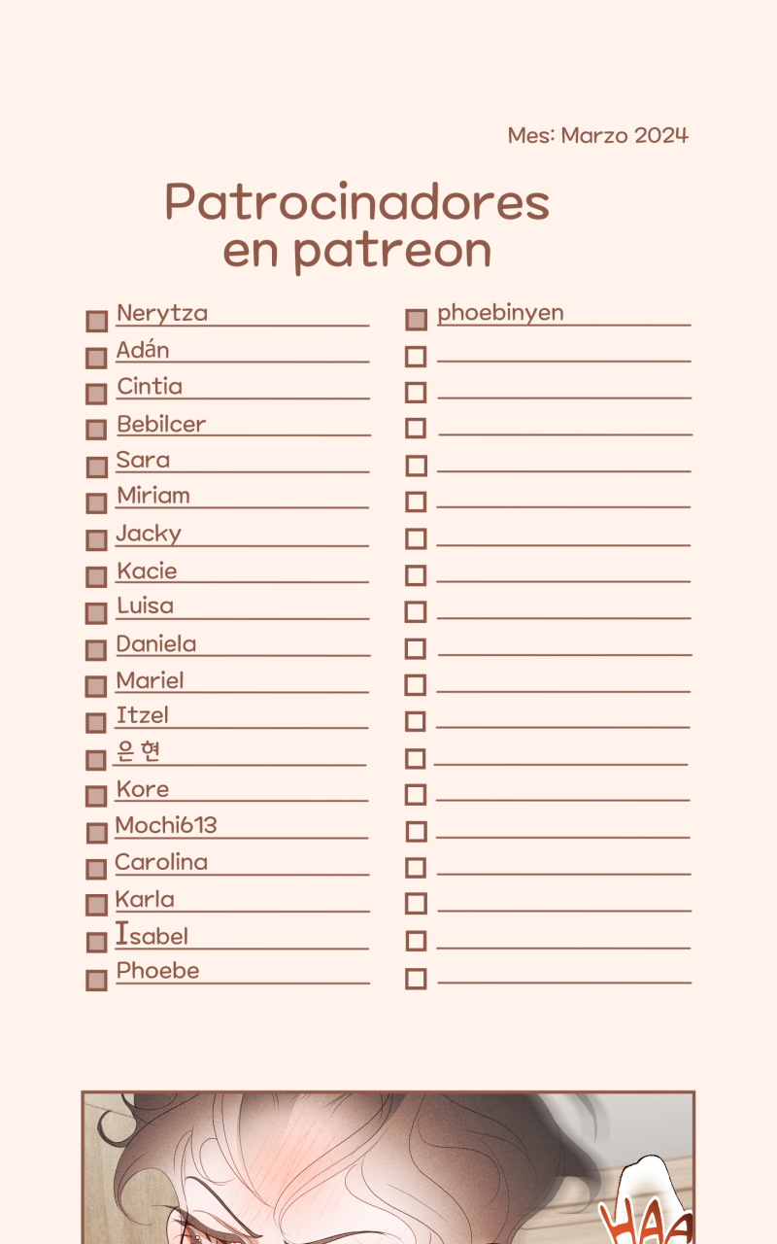Click the name Itzel
Image resolution: width=777 pixels, height=1244 pixels.
point(142,715)
